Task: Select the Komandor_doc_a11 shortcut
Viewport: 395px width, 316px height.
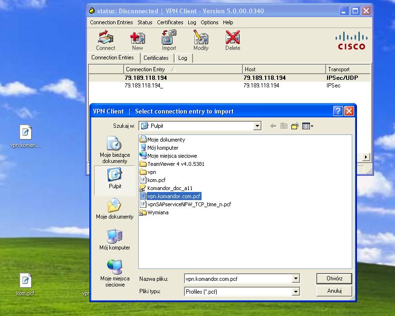Action: (166, 188)
